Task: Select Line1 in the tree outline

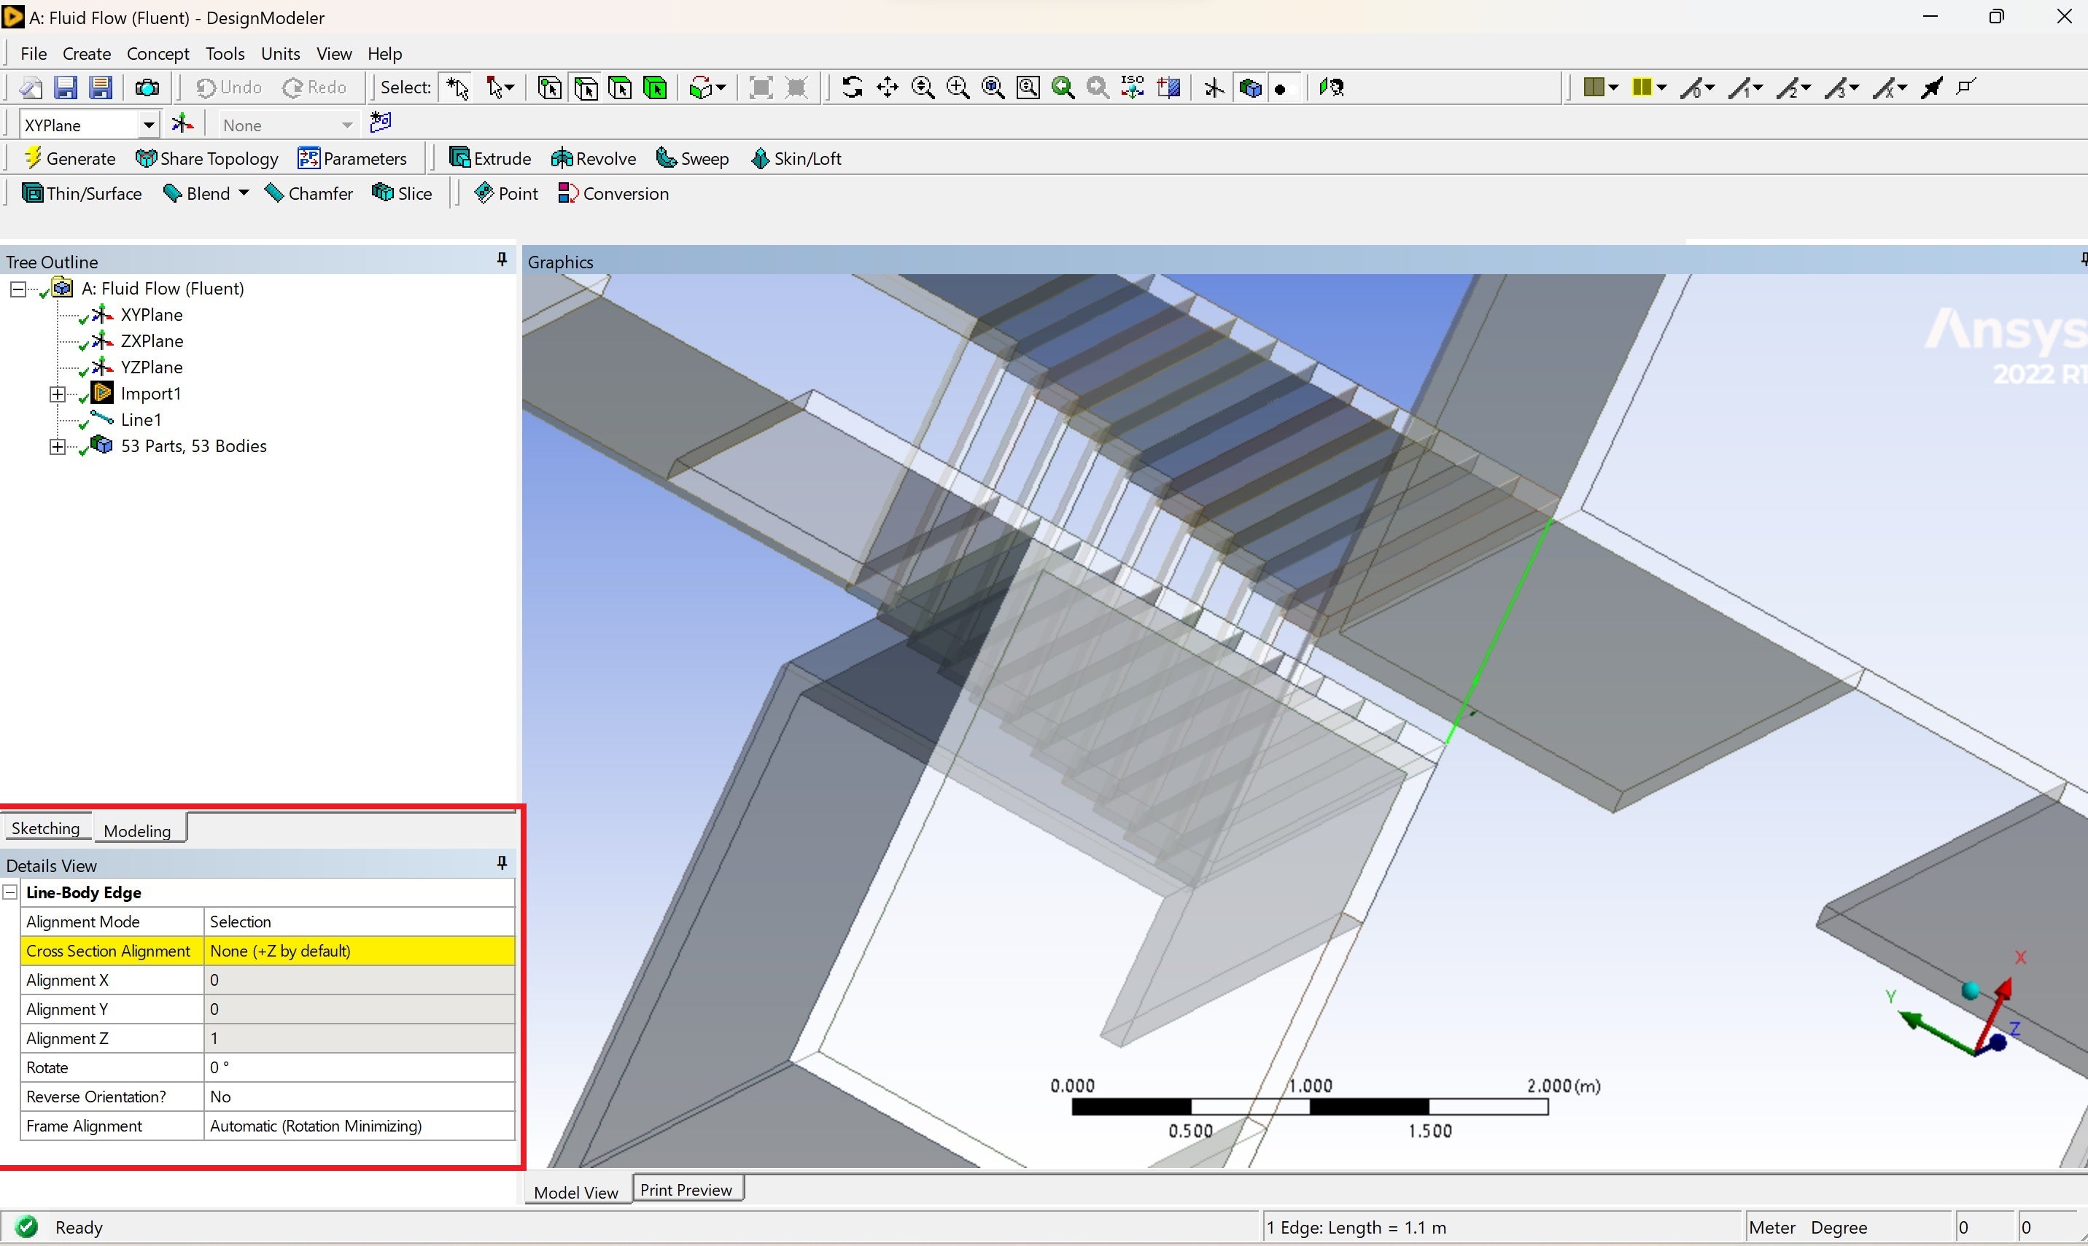Action: (140, 419)
